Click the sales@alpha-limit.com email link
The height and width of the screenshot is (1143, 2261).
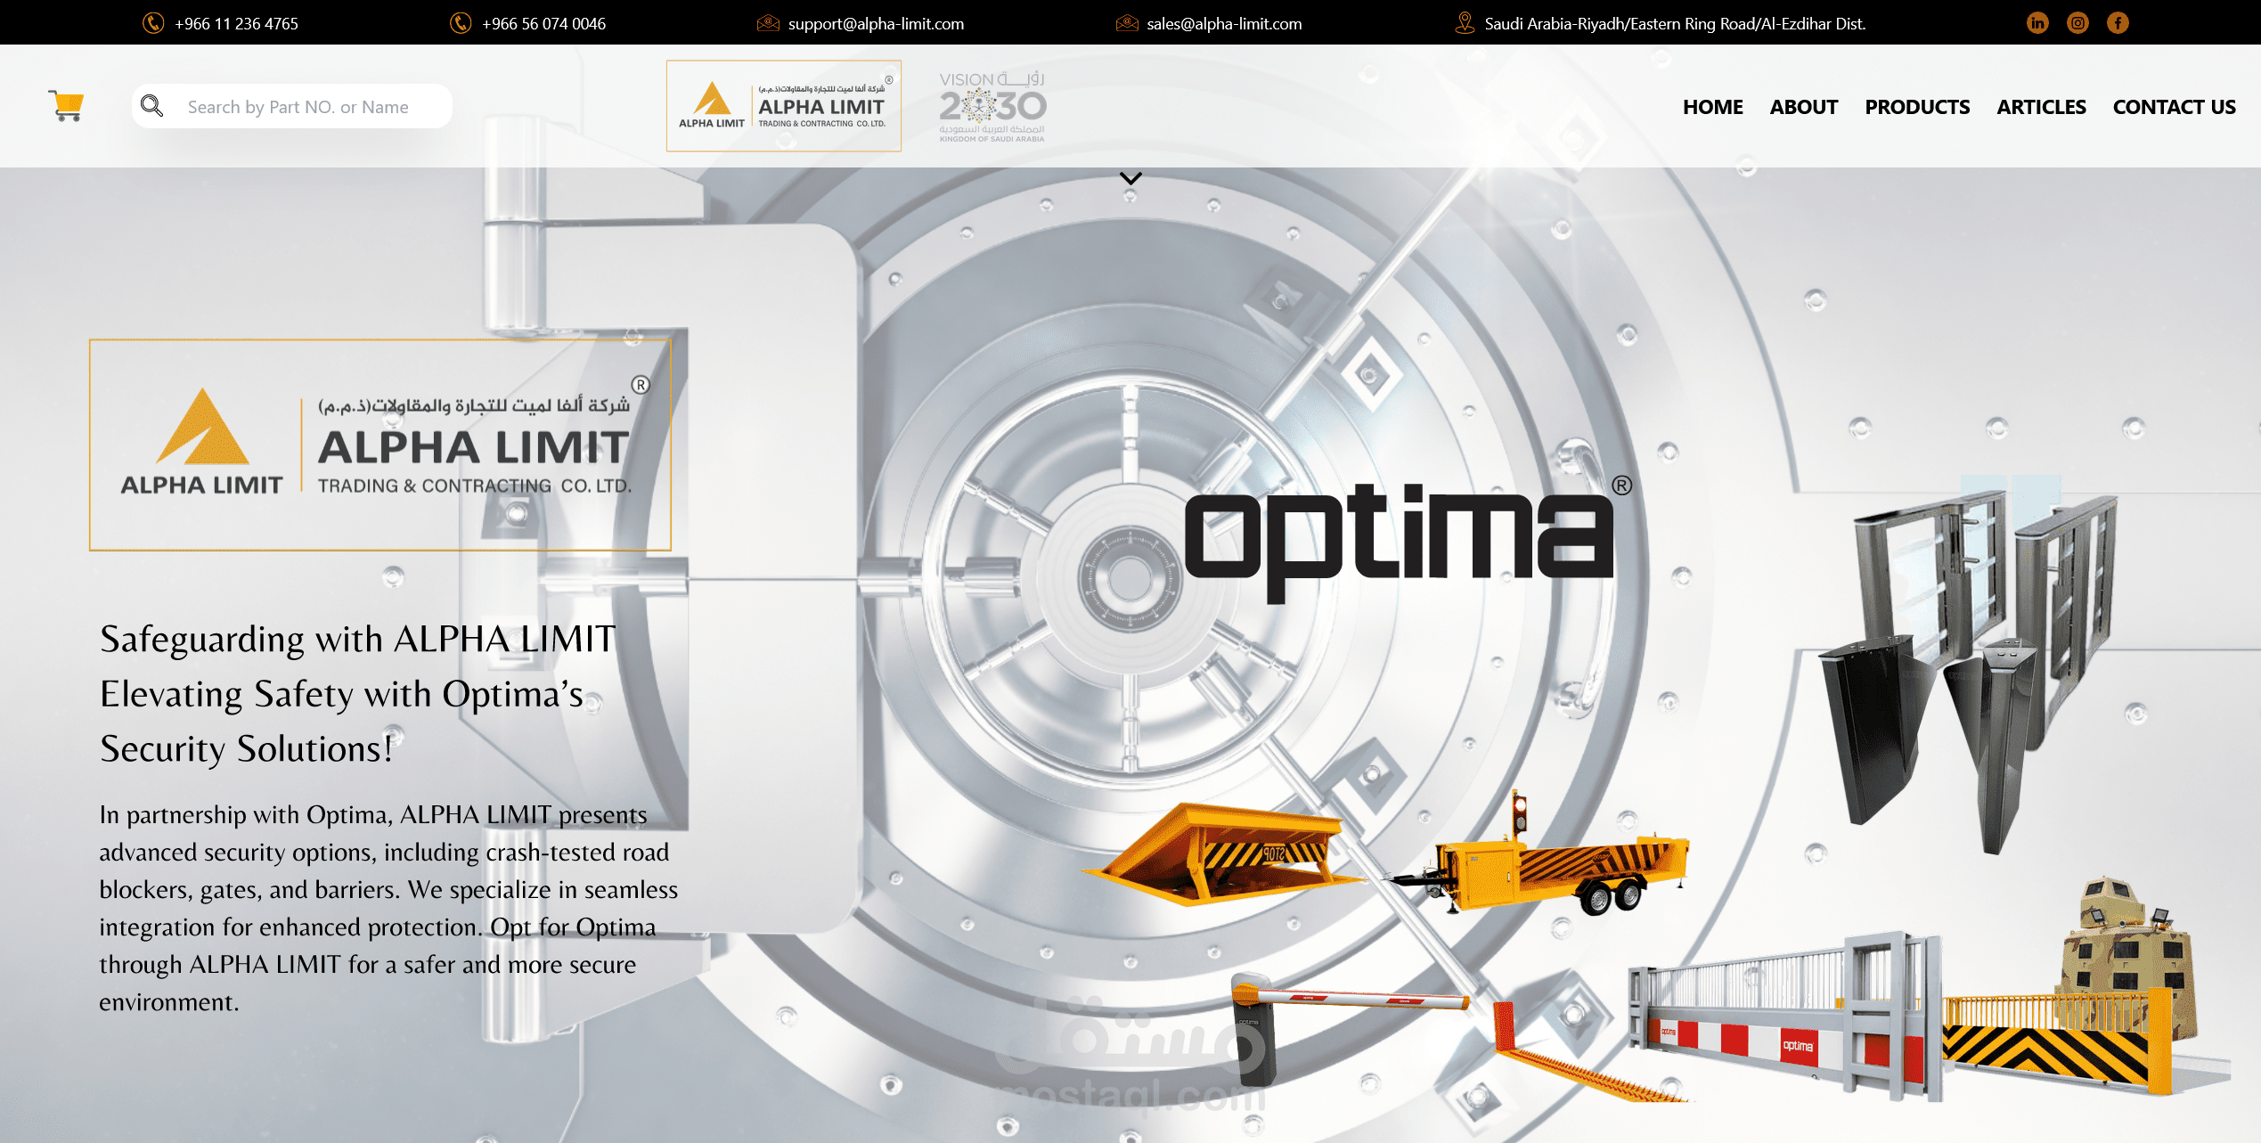1224,24
